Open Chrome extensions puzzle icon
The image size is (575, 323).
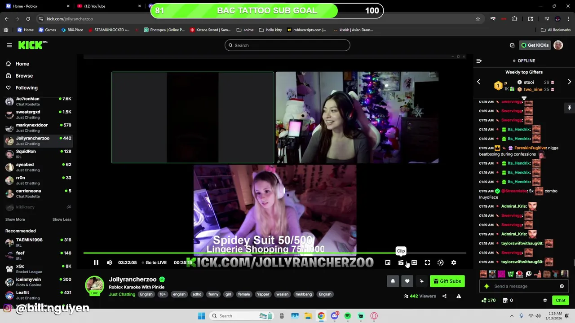[515, 19]
